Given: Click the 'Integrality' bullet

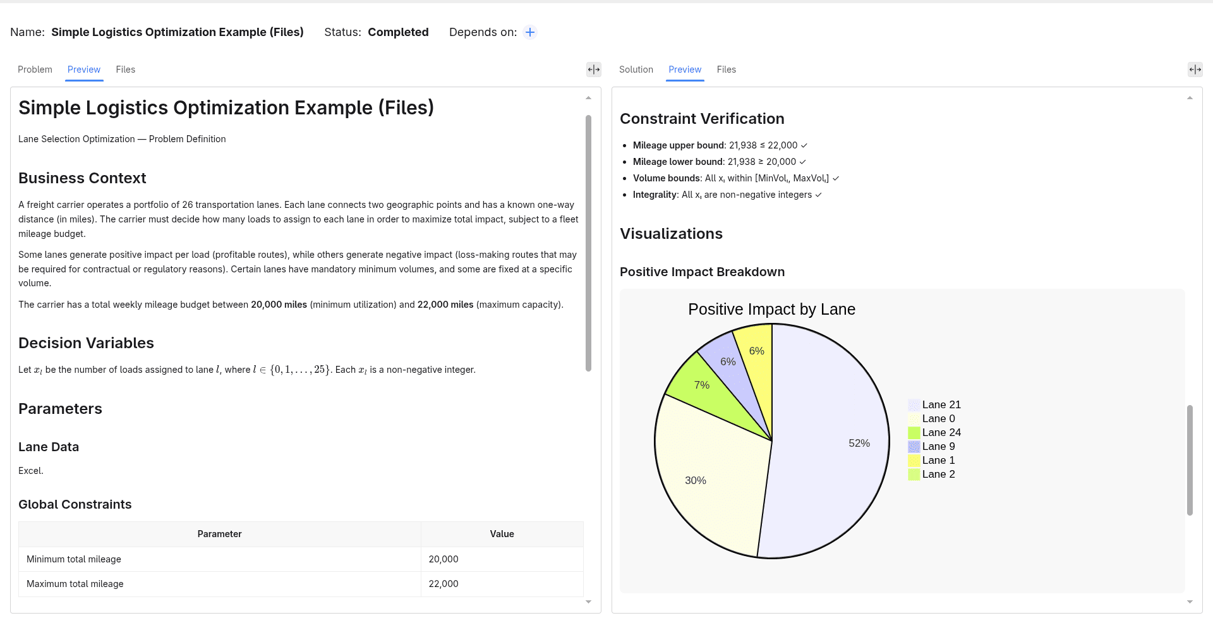Looking at the screenshot, I should (x=727, y=195).
